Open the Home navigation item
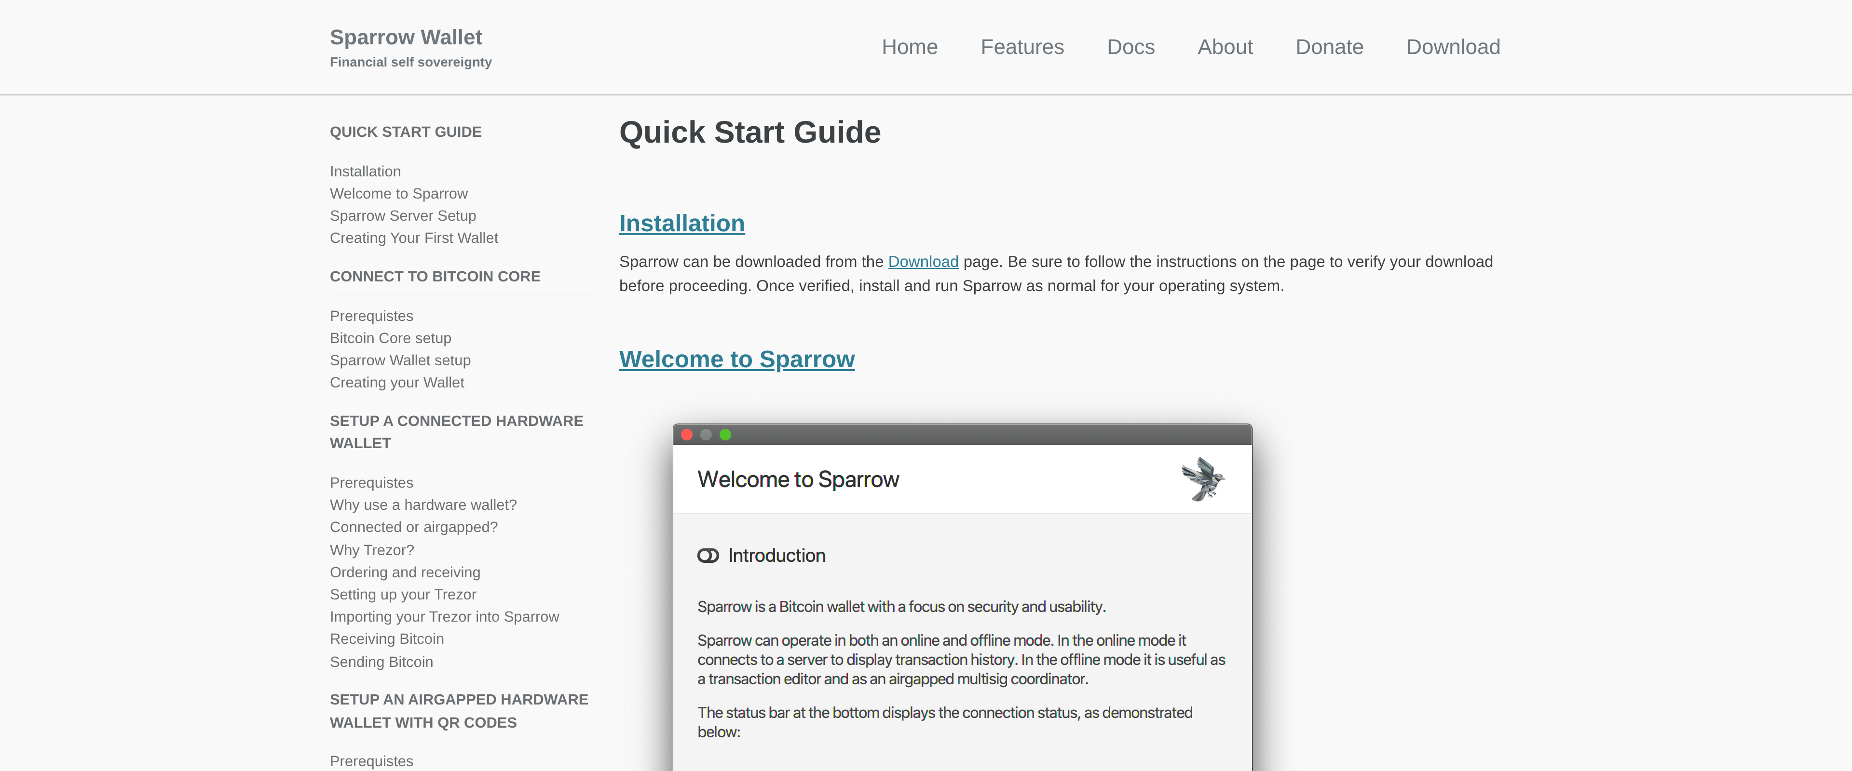The height and width of the screenshot is (771, 1852). [x=910, y=47]
